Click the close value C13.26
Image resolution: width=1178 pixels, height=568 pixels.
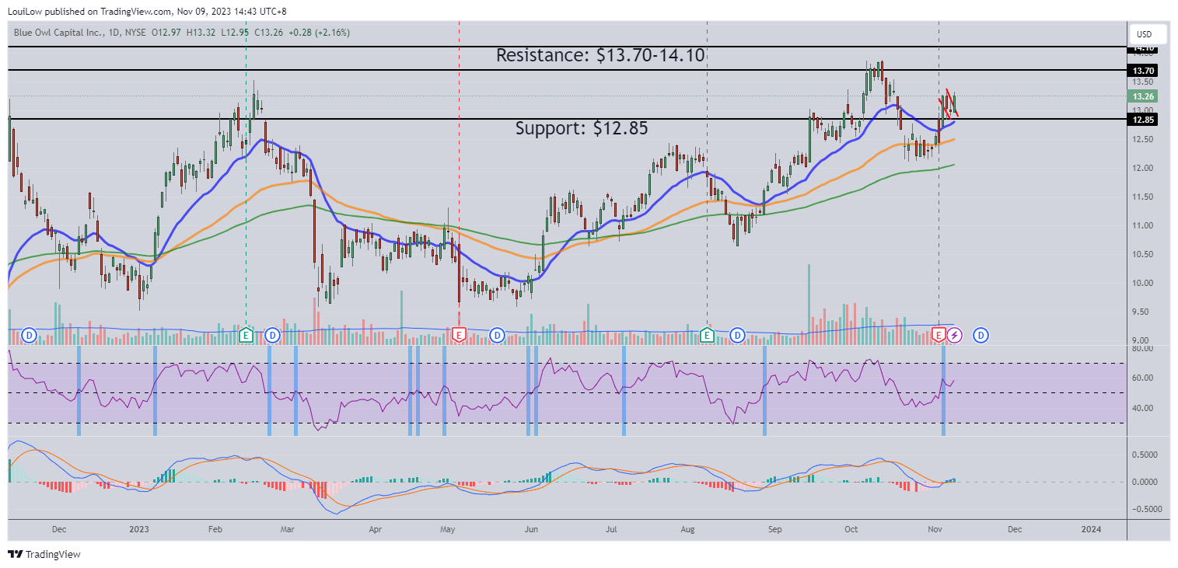click(268, 33)
